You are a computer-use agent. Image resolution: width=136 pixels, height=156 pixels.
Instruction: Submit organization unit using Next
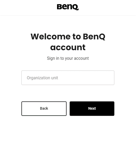tap(92, 108)
